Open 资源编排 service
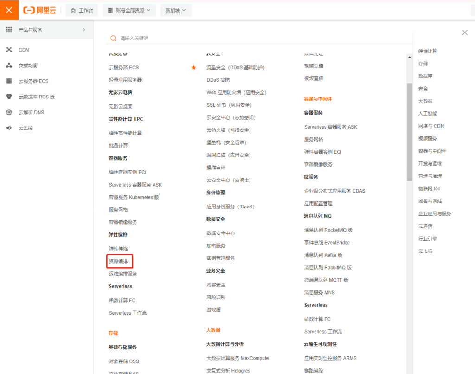The width and height of the screenshot is (475, 374). (x=118, y=261)
